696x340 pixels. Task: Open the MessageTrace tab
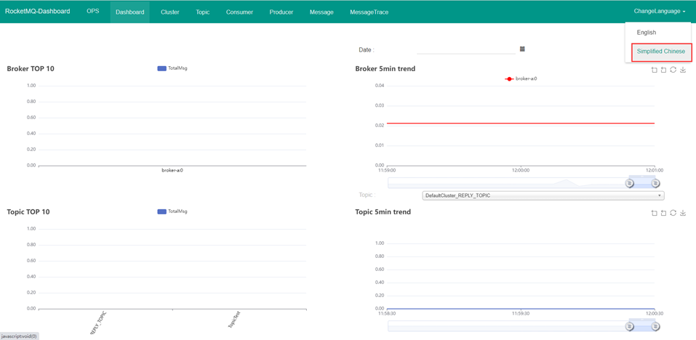[x=369, y=12]
